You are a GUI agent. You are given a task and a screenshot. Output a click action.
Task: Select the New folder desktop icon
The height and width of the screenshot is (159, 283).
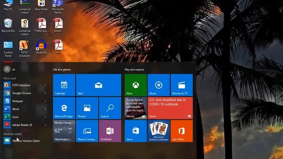(41, 5)
